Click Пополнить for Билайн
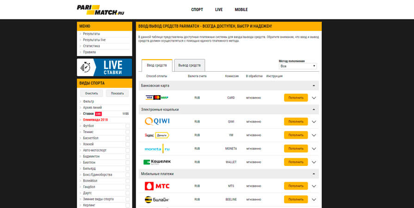414x208 pixels. [x=296, y=200]
